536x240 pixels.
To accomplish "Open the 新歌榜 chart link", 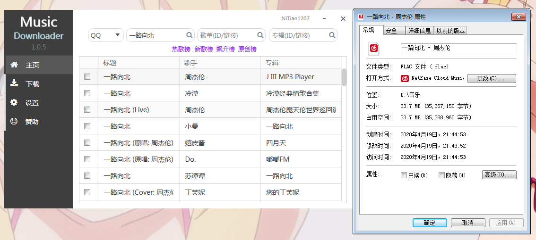I will (x=203, y=49).
